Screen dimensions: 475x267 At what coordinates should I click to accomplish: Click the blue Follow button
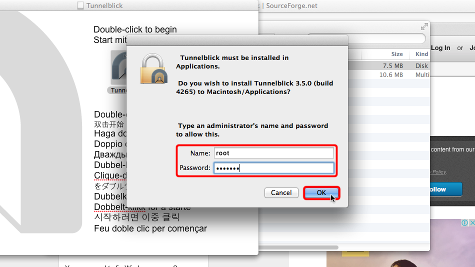coord(446,189)
